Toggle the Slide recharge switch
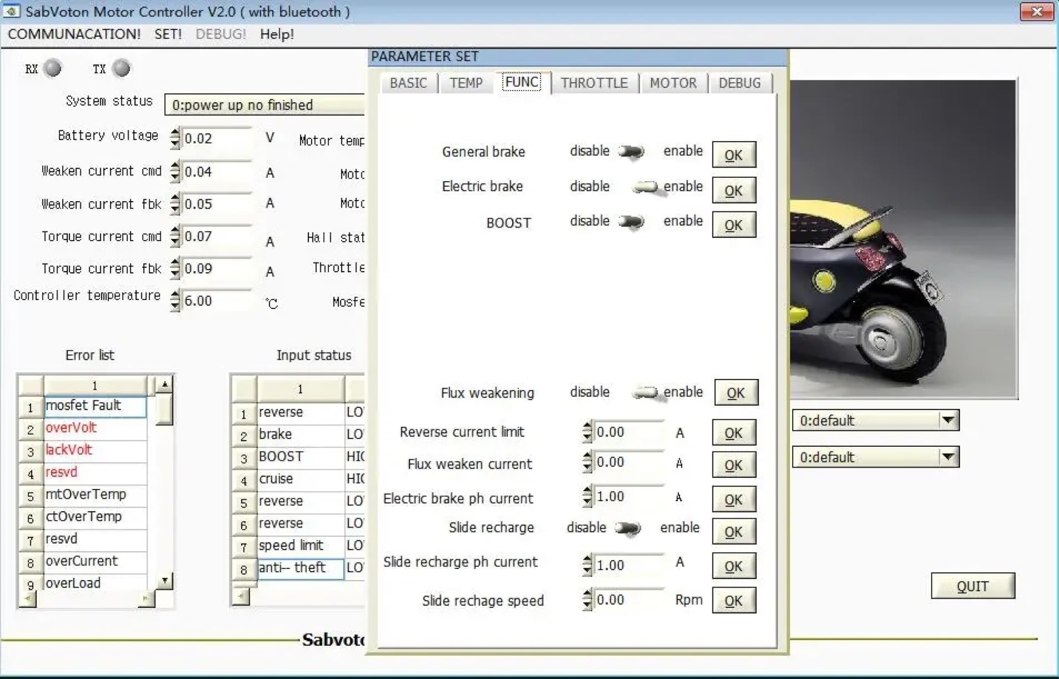The image size is (1059, 679). pyautogui.click(x=628, y=528)
